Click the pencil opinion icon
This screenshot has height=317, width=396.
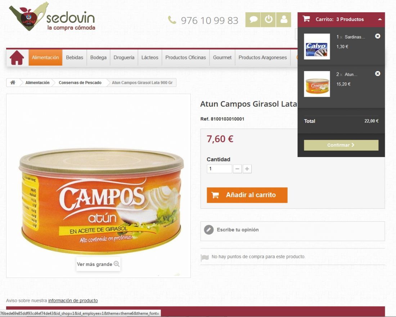coord(209,230)
